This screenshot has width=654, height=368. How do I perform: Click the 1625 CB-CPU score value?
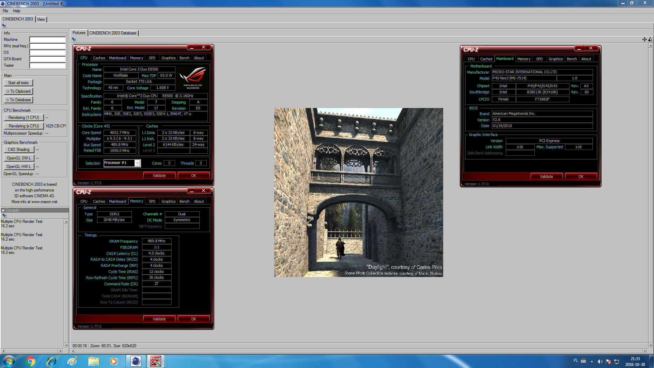[56, 126]
